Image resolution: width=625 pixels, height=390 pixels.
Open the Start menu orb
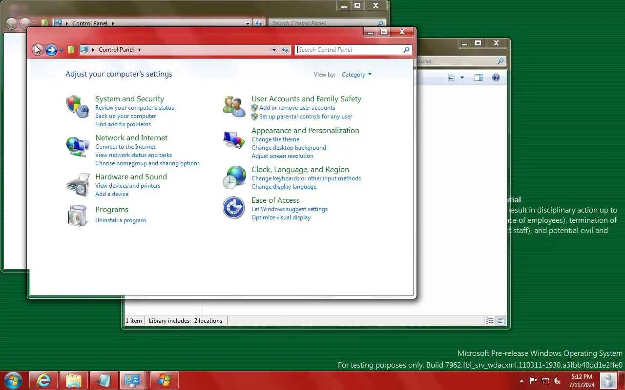[13, 380]
